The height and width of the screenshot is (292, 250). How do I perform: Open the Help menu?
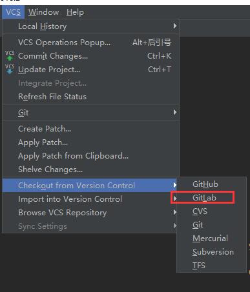click(75, 12)
